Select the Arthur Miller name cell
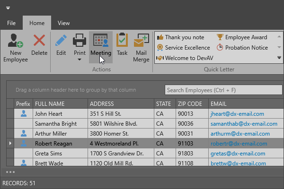Viewport: 284px width, 189px height. (60, 134)
